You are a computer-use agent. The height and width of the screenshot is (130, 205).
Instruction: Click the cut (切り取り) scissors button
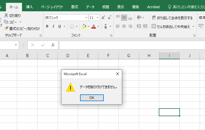point(12,16)
